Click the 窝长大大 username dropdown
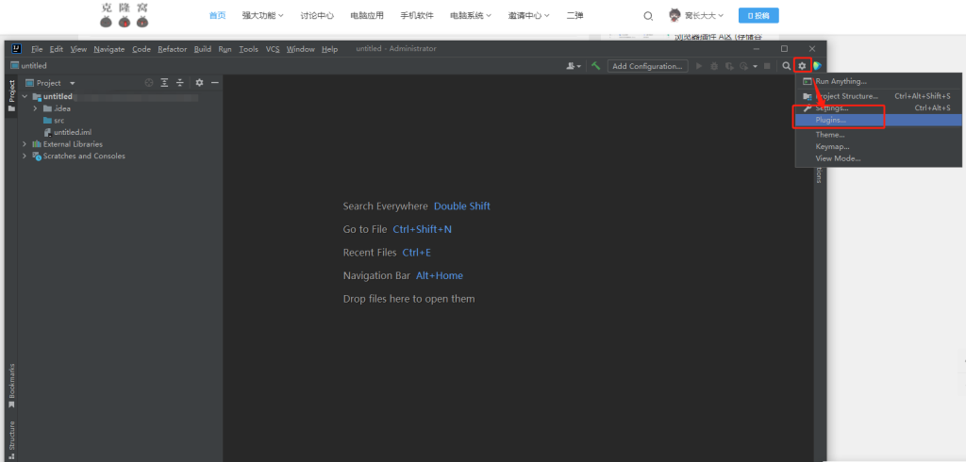 point(704,15)
